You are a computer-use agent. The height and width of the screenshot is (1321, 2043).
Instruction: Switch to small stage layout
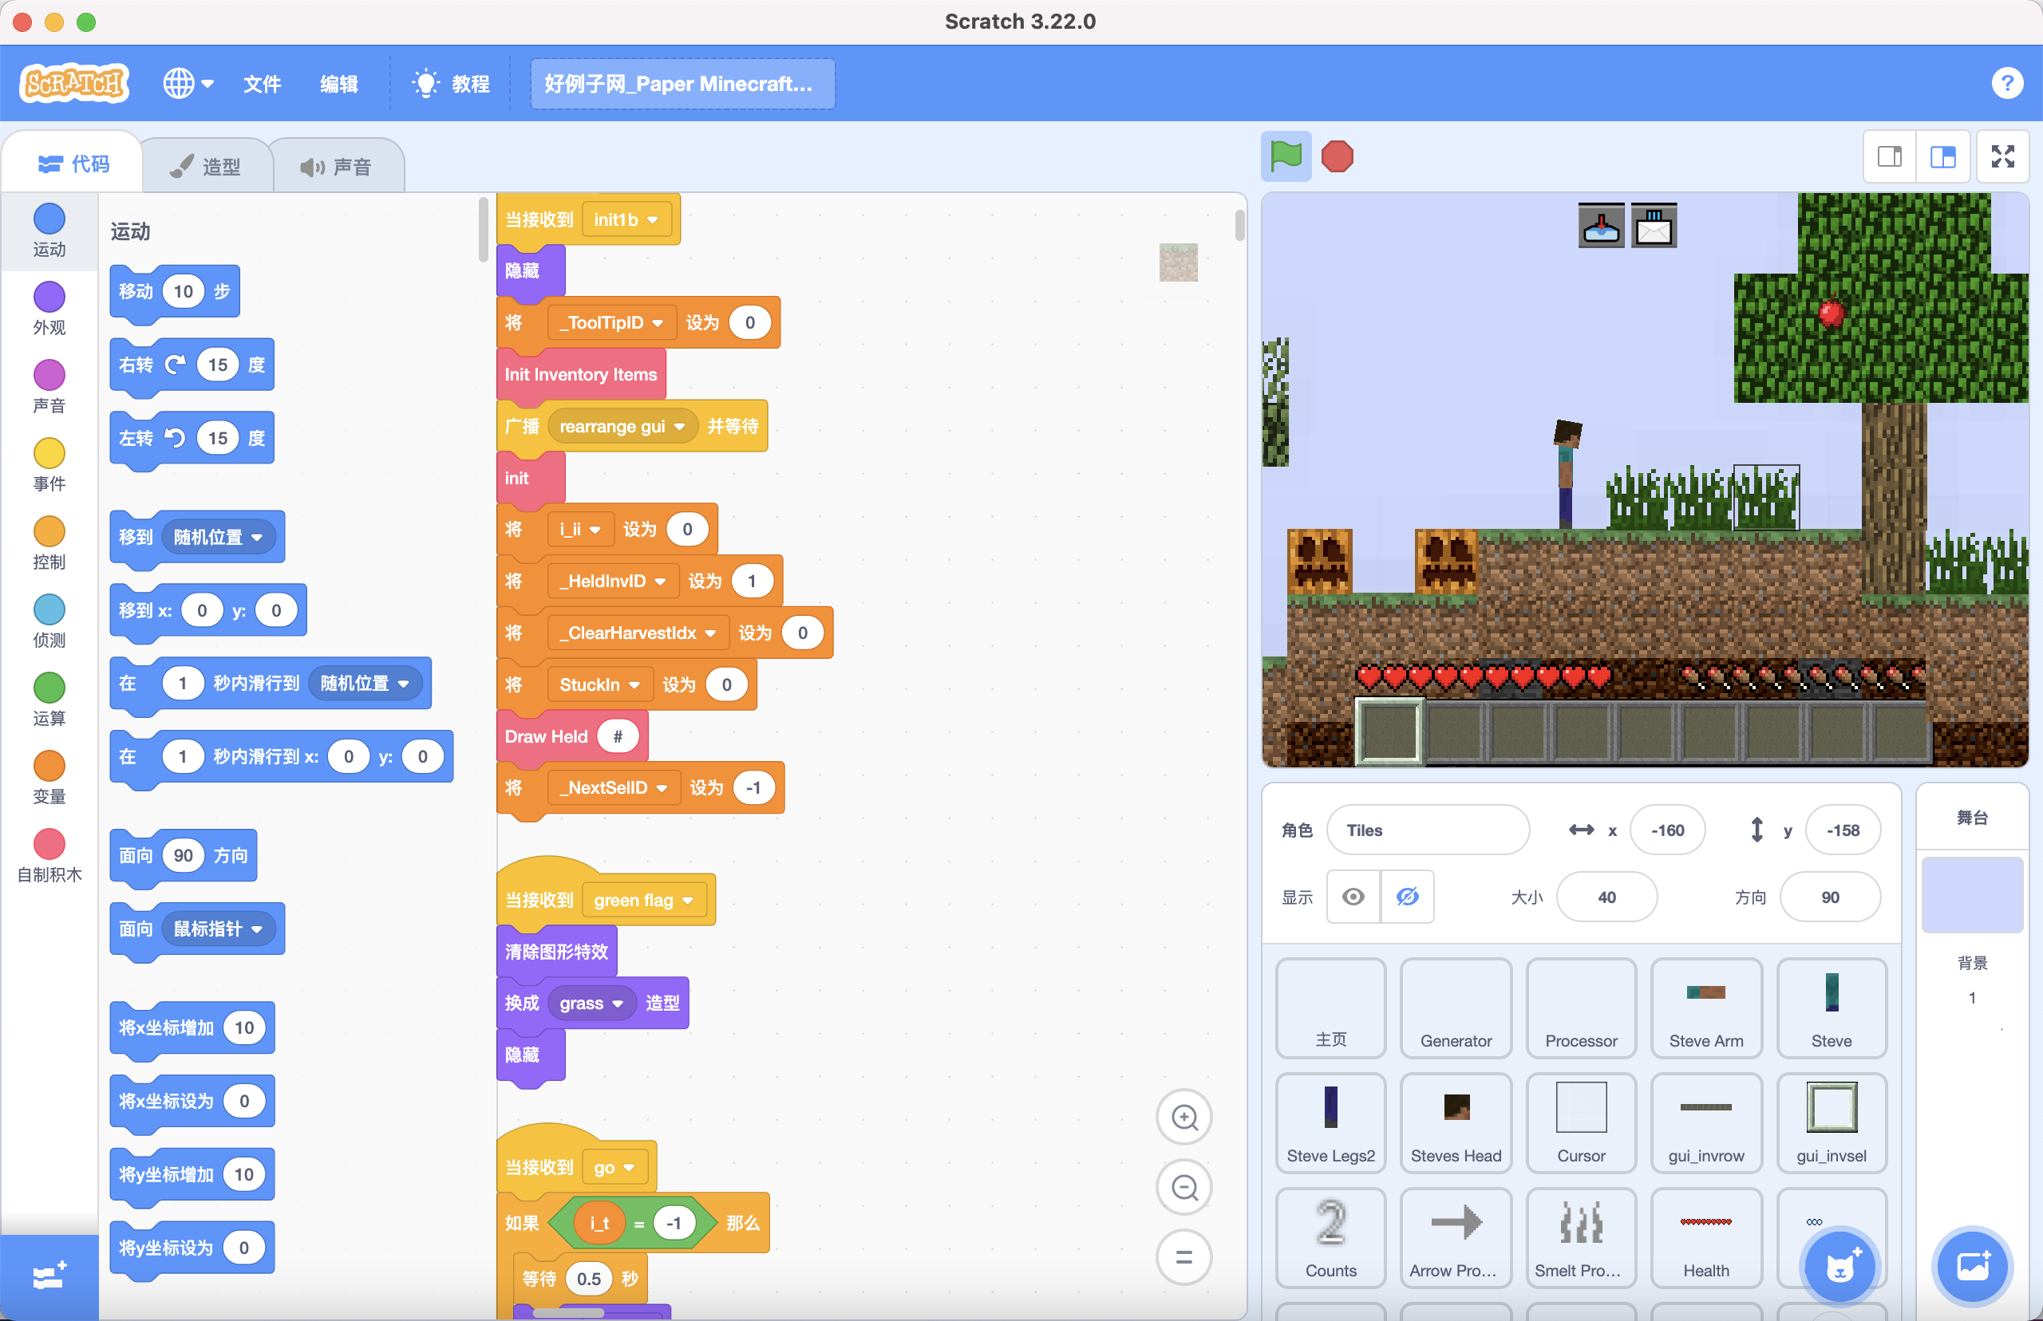[1891, 156]
